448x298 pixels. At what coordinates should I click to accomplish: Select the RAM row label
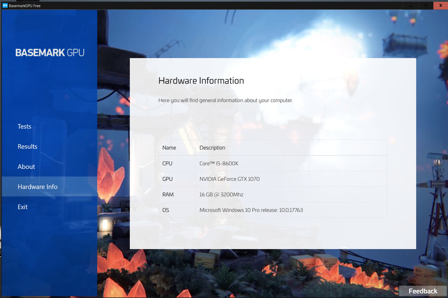pos(168,195)
